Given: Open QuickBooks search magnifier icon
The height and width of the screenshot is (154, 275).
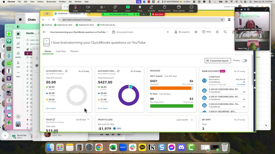Looking at the screenshot, I should (225, 32).
